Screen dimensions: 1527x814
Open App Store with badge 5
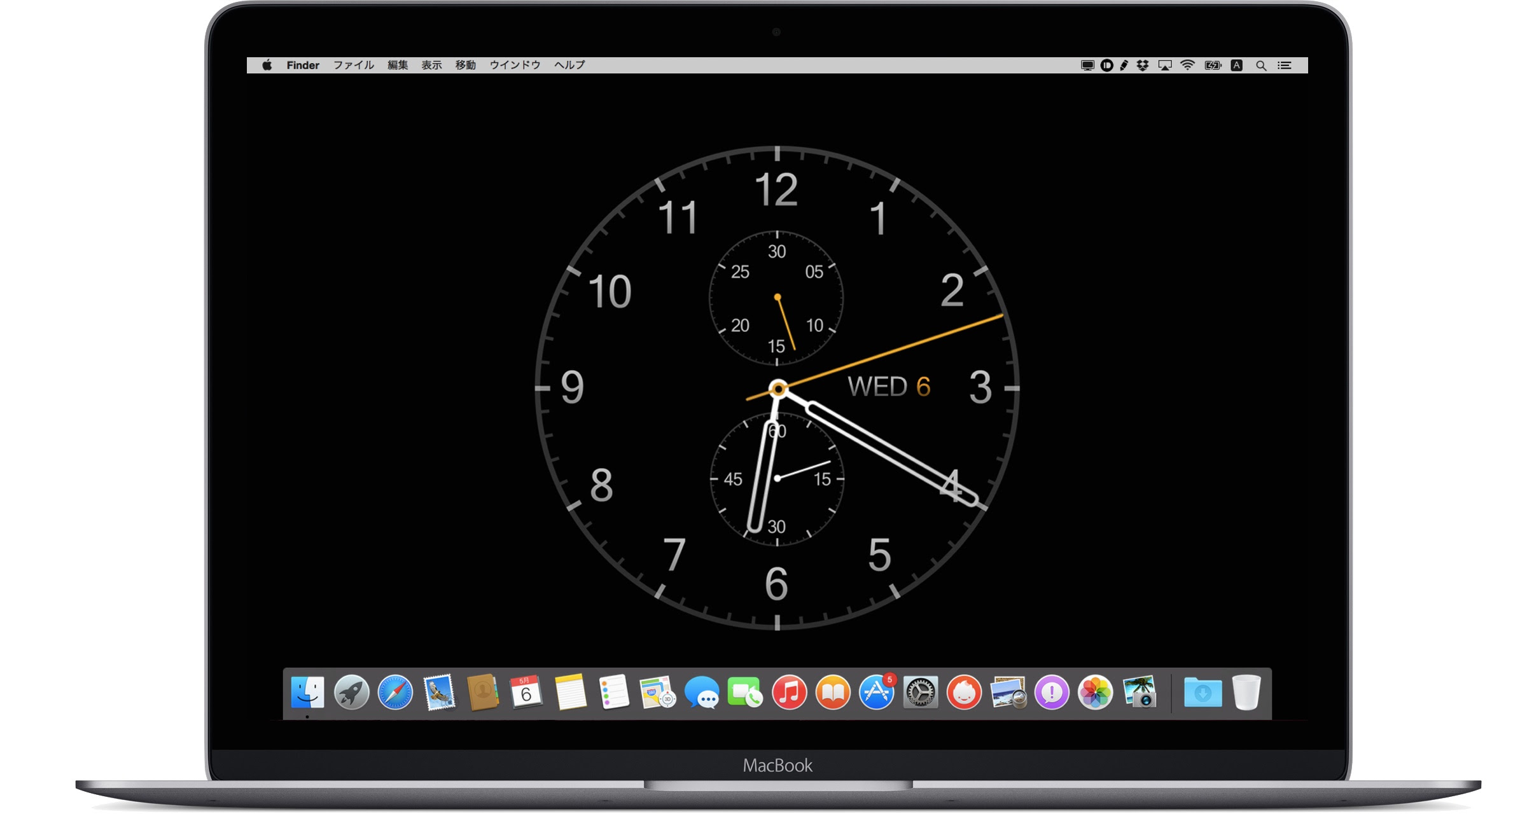point(877,691)
